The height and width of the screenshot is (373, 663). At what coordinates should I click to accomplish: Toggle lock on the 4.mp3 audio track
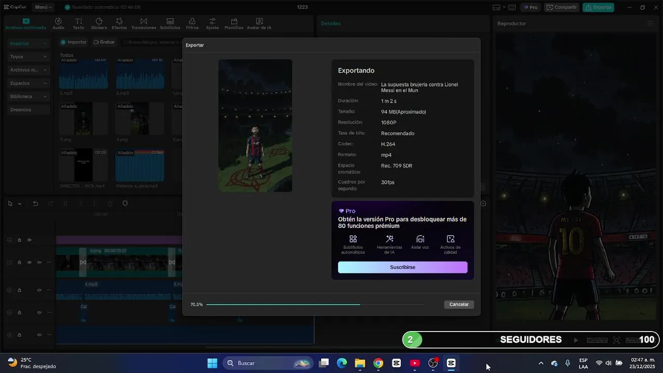click(x=19, y=290)
